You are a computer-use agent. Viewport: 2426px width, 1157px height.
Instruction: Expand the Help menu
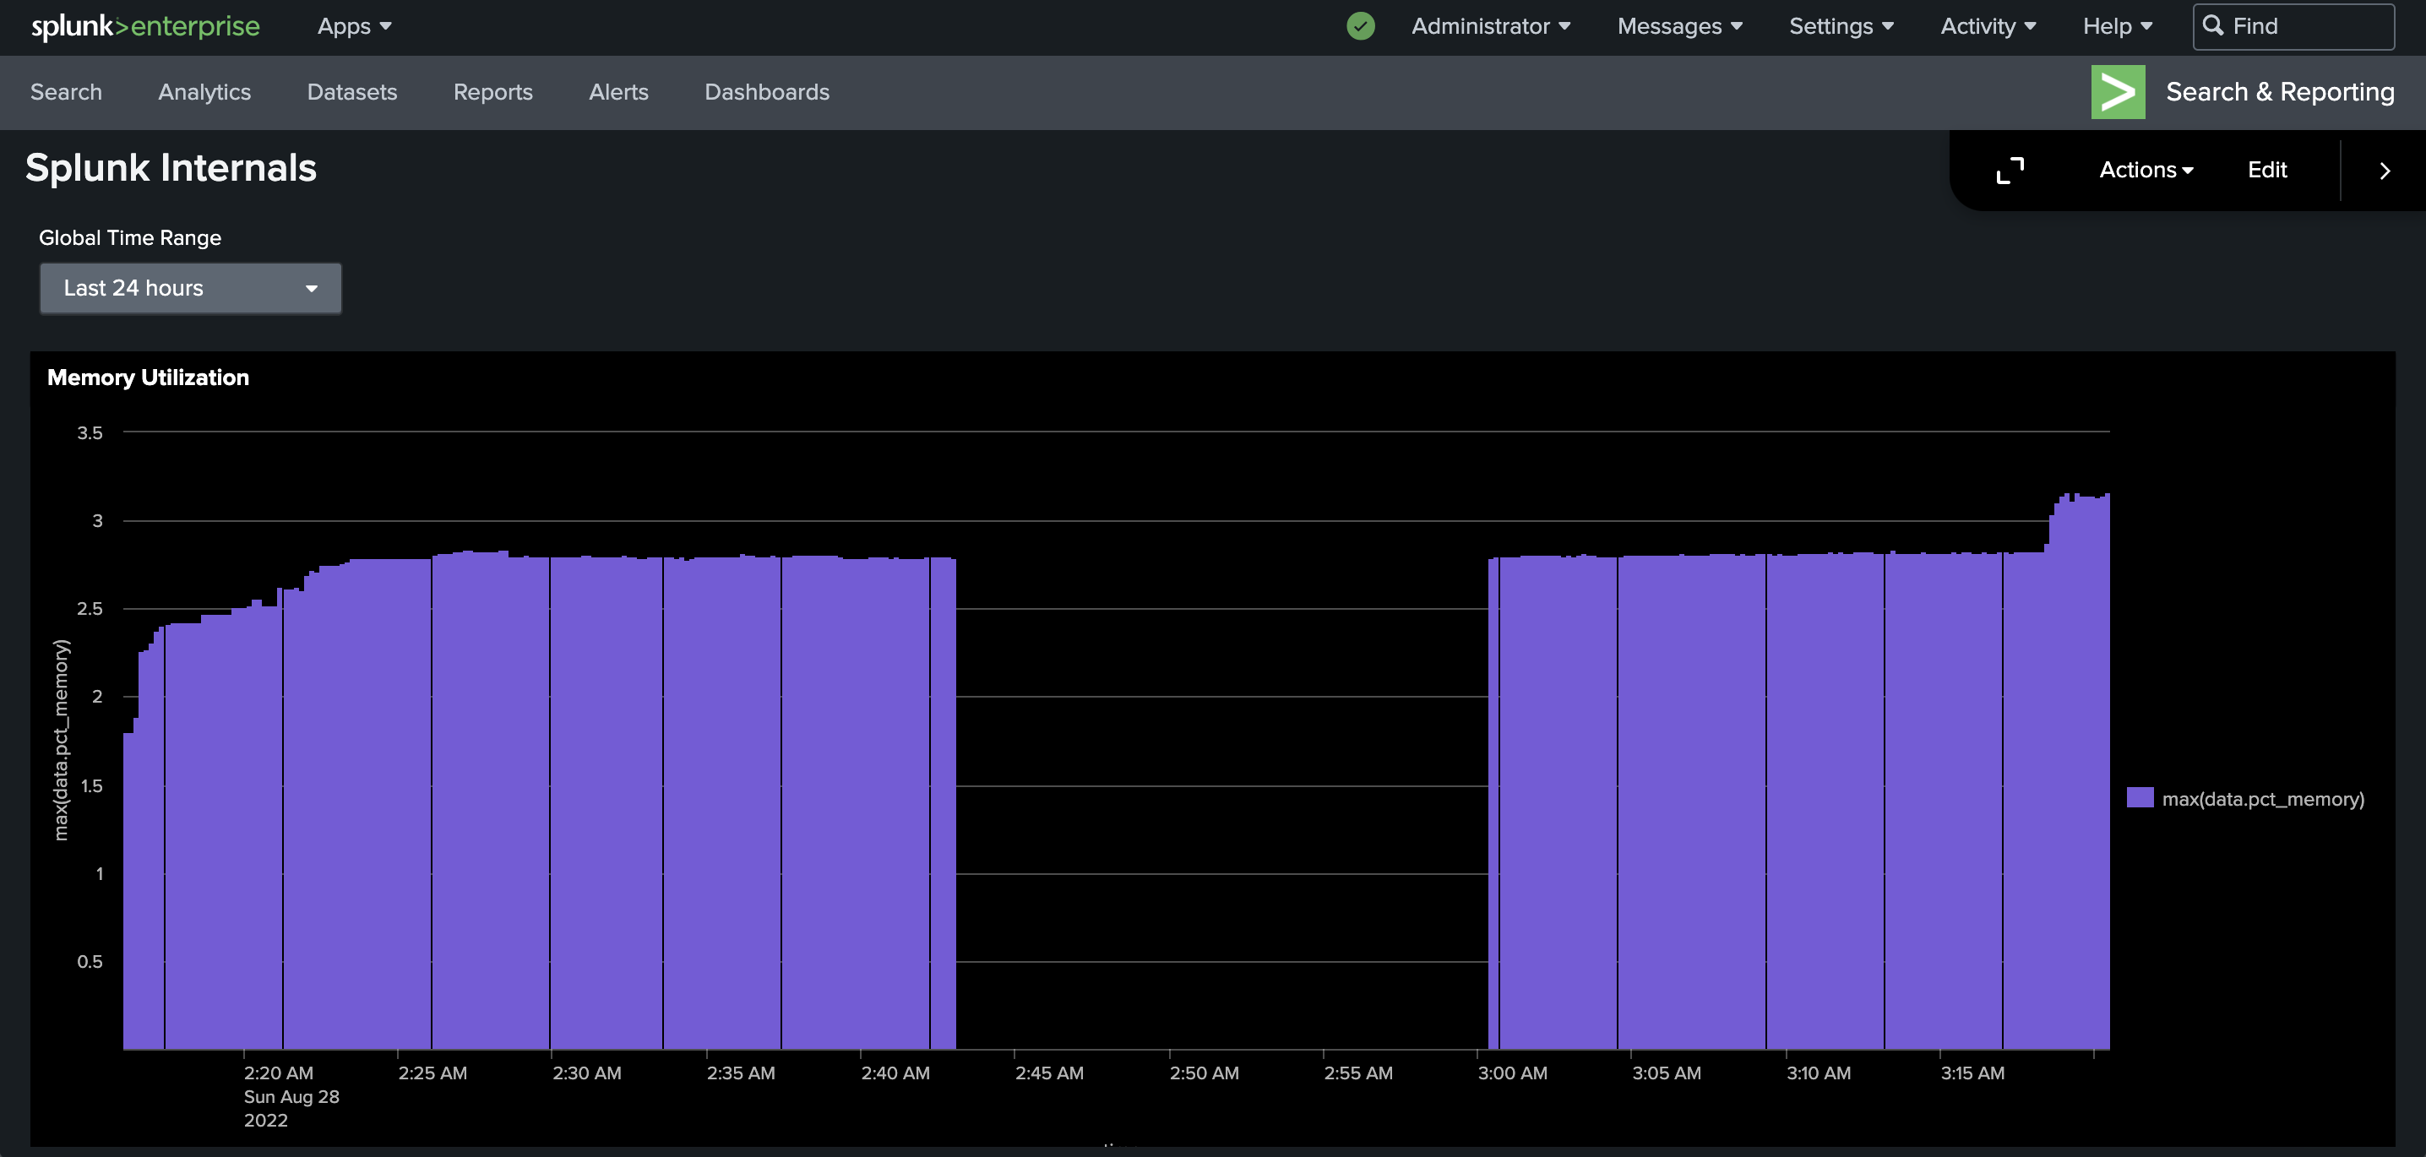click(2118, 26)
